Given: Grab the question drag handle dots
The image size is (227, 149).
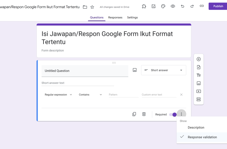Looking at the screenshot, I should click(x=114, y=63).
